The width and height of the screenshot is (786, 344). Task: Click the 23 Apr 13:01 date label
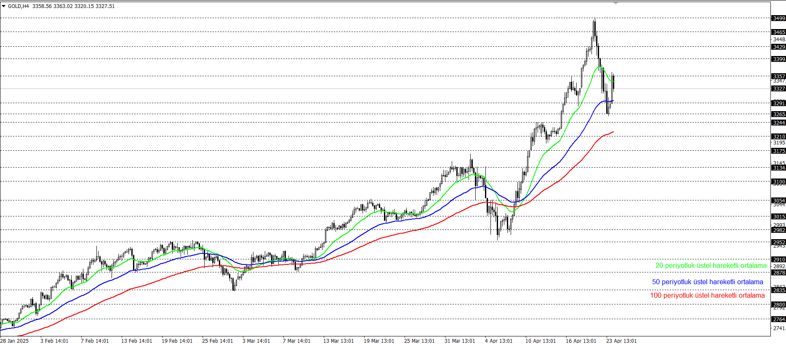click(621, 341)
